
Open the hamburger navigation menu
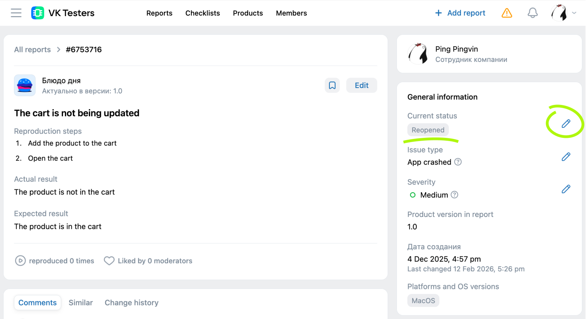16,13
